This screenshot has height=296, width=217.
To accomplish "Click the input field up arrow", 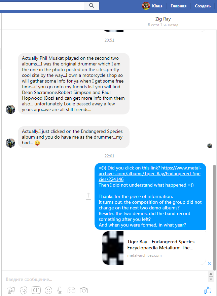I will pos(211,274).
